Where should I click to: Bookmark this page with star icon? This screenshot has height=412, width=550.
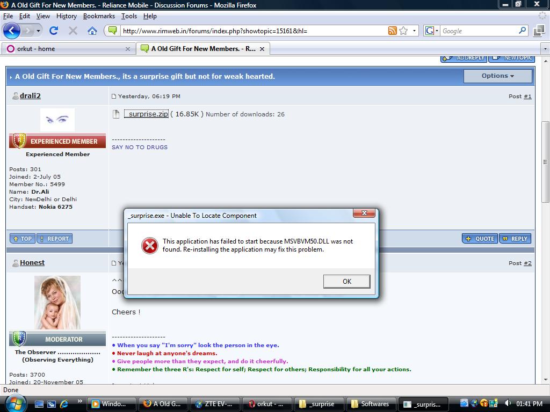point(403,31)
